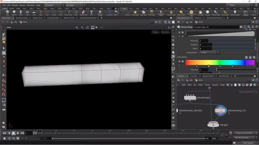Image resolution: width=259 pixels, height=145 pixels.
Task: Add an Area Light from shelf
Action: click(x=151, y=12)
